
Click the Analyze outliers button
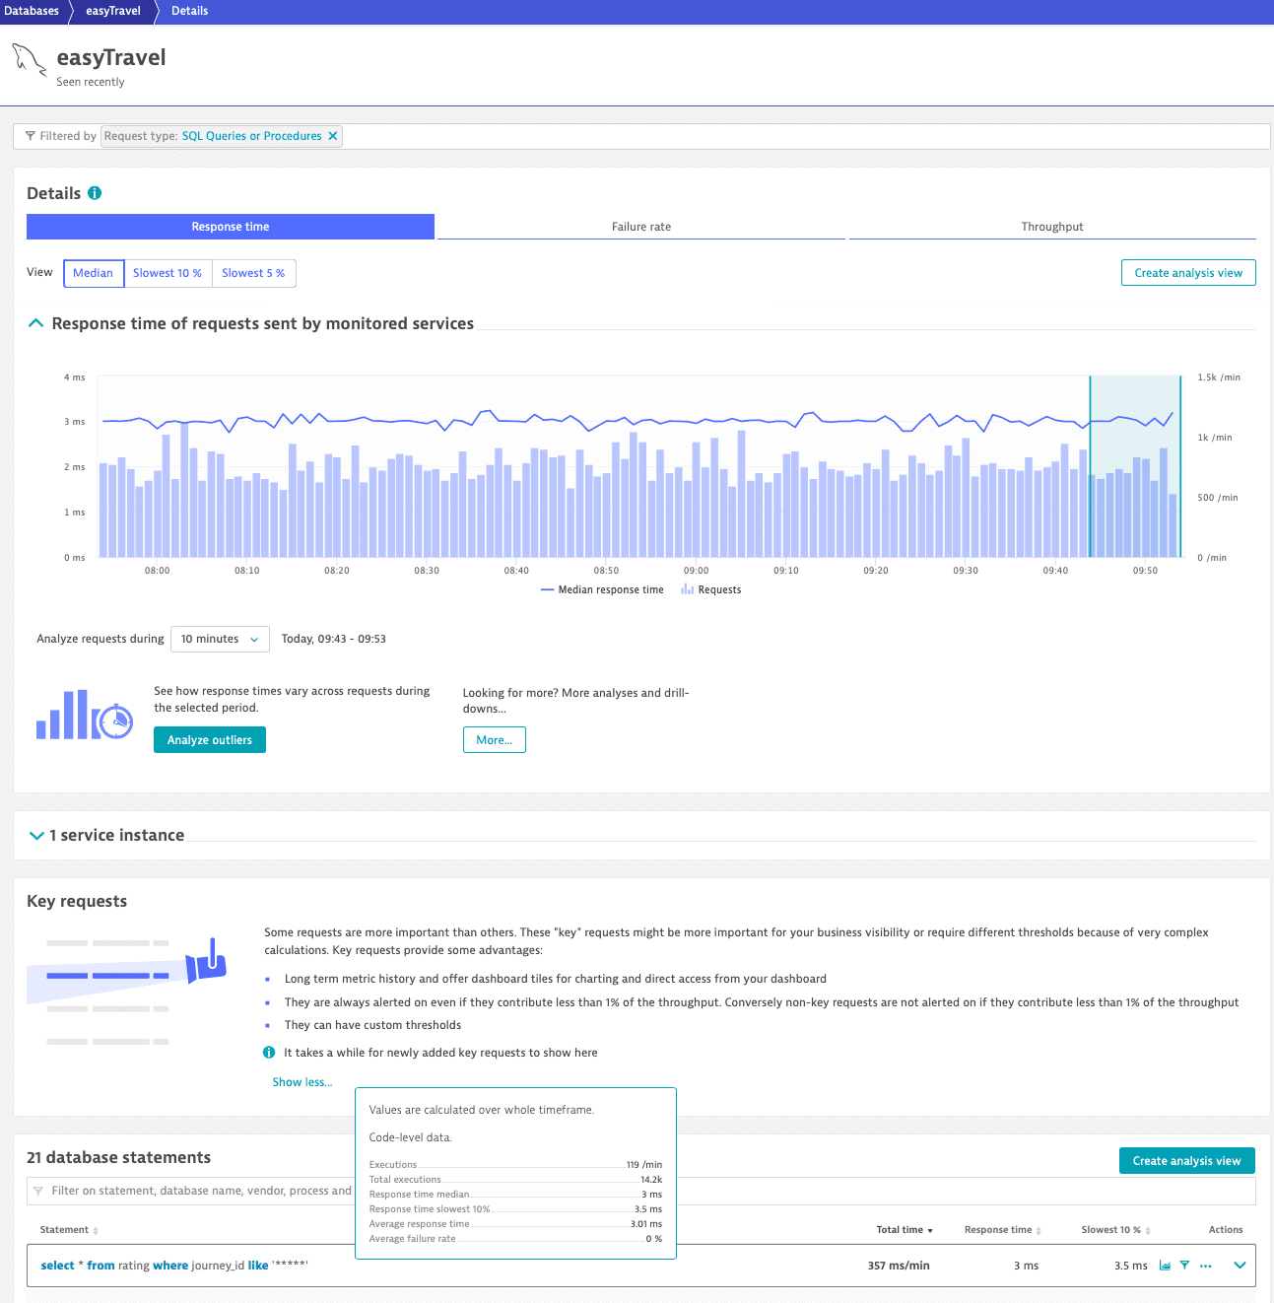pos(209,740)
